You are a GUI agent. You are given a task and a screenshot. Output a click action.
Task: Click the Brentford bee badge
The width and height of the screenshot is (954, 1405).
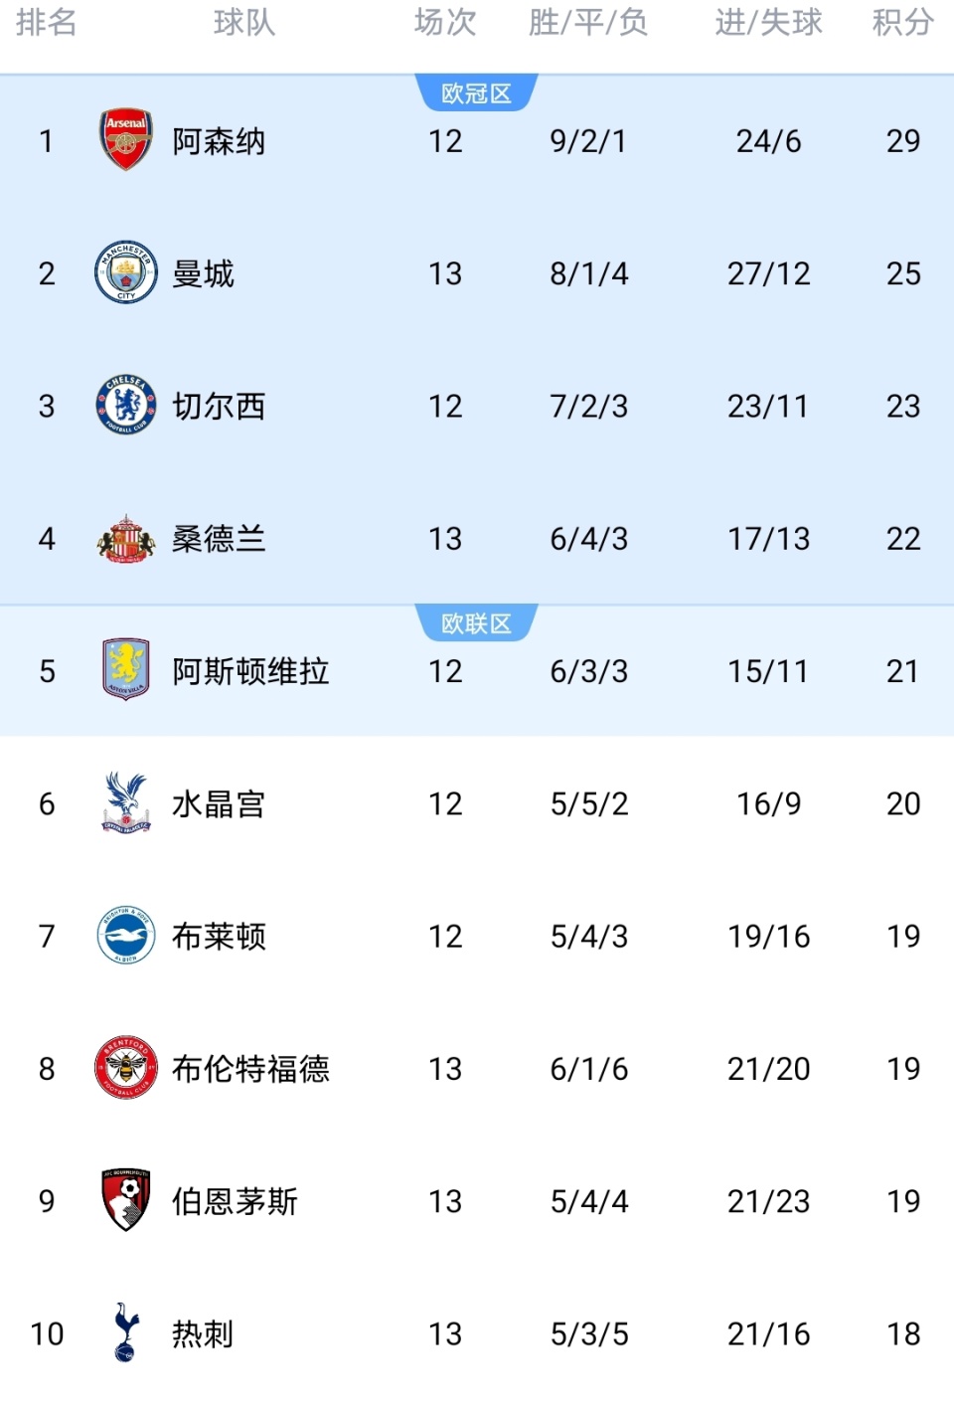pos(126,1068)
